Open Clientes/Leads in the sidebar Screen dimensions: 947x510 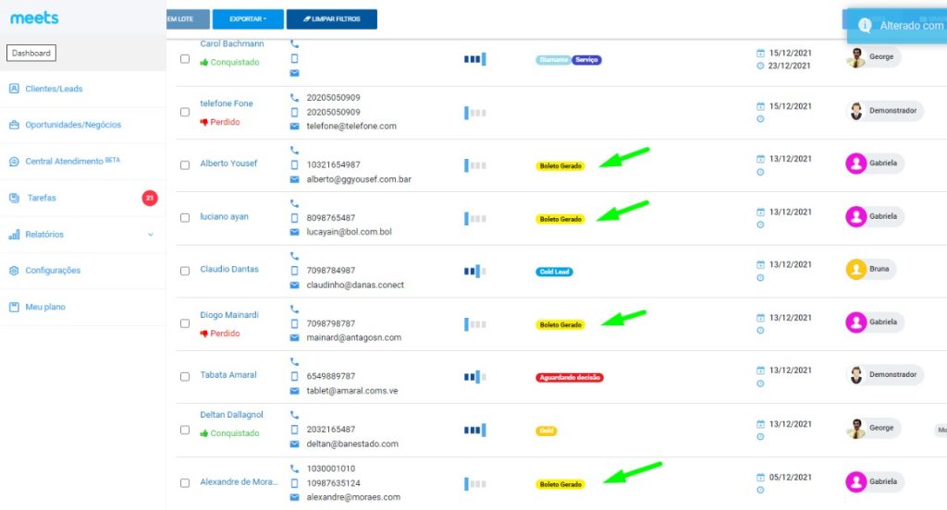click(x=54, y=89)
